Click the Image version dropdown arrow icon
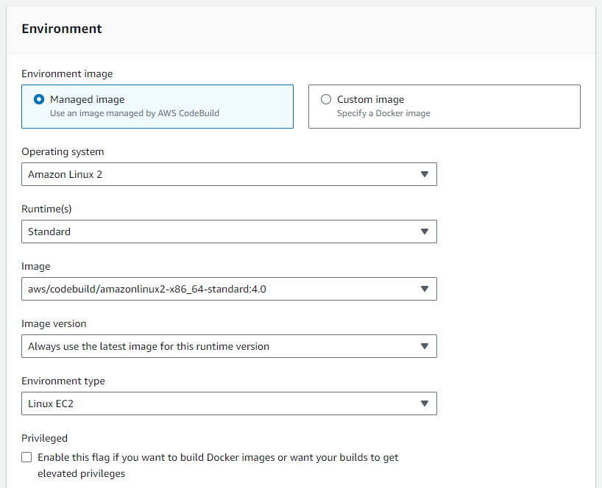This screenshot has width=602, height=488. point(424,346)
